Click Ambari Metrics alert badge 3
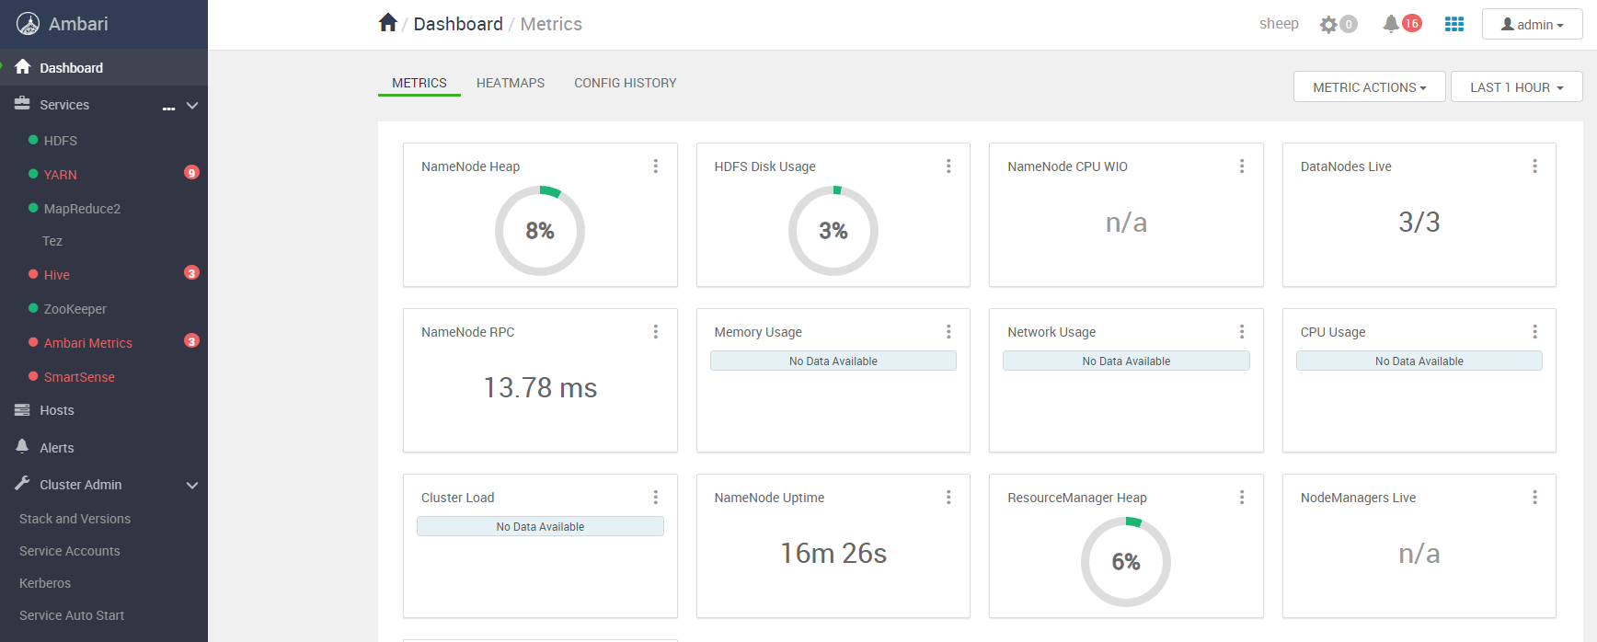1597x642 pixels. click(191, 341)
